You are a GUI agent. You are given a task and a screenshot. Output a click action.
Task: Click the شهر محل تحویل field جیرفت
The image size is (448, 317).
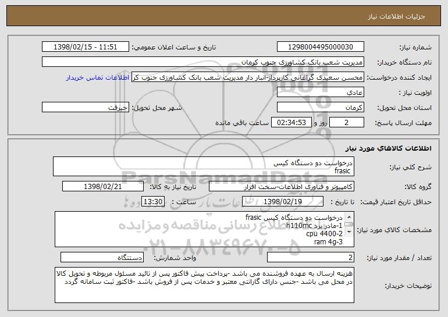coord(86,108)
